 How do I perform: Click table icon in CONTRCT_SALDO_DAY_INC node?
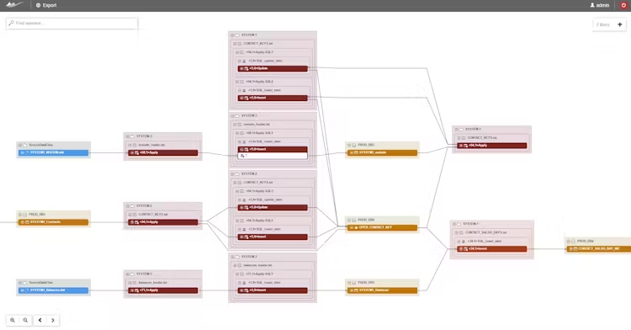575,249
